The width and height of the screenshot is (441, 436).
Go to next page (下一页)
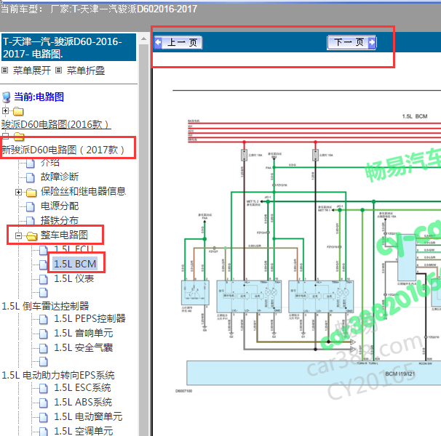351,43
